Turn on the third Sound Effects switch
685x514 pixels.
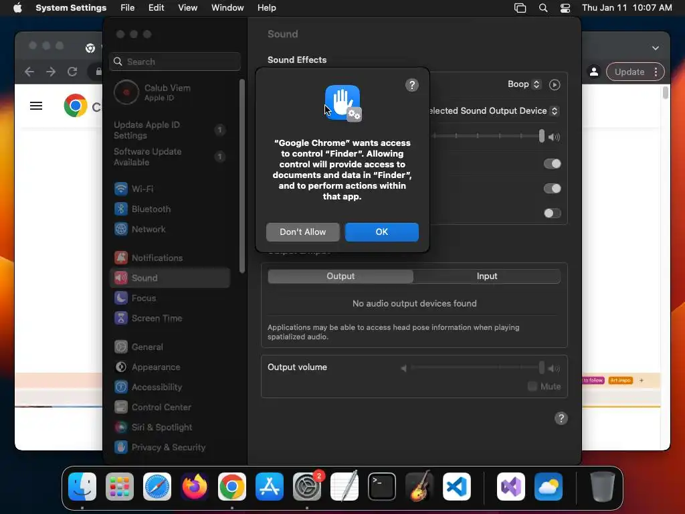[552, 213]
